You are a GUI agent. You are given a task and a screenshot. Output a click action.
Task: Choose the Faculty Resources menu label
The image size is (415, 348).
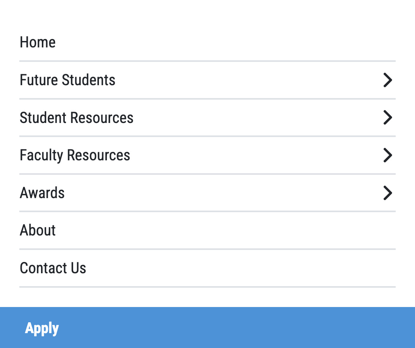[x=75, y=155]
